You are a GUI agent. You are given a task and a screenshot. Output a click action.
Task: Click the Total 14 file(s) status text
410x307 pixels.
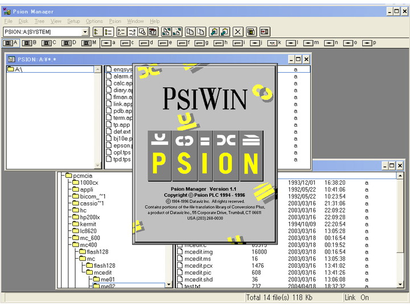(x=279, y=297)
